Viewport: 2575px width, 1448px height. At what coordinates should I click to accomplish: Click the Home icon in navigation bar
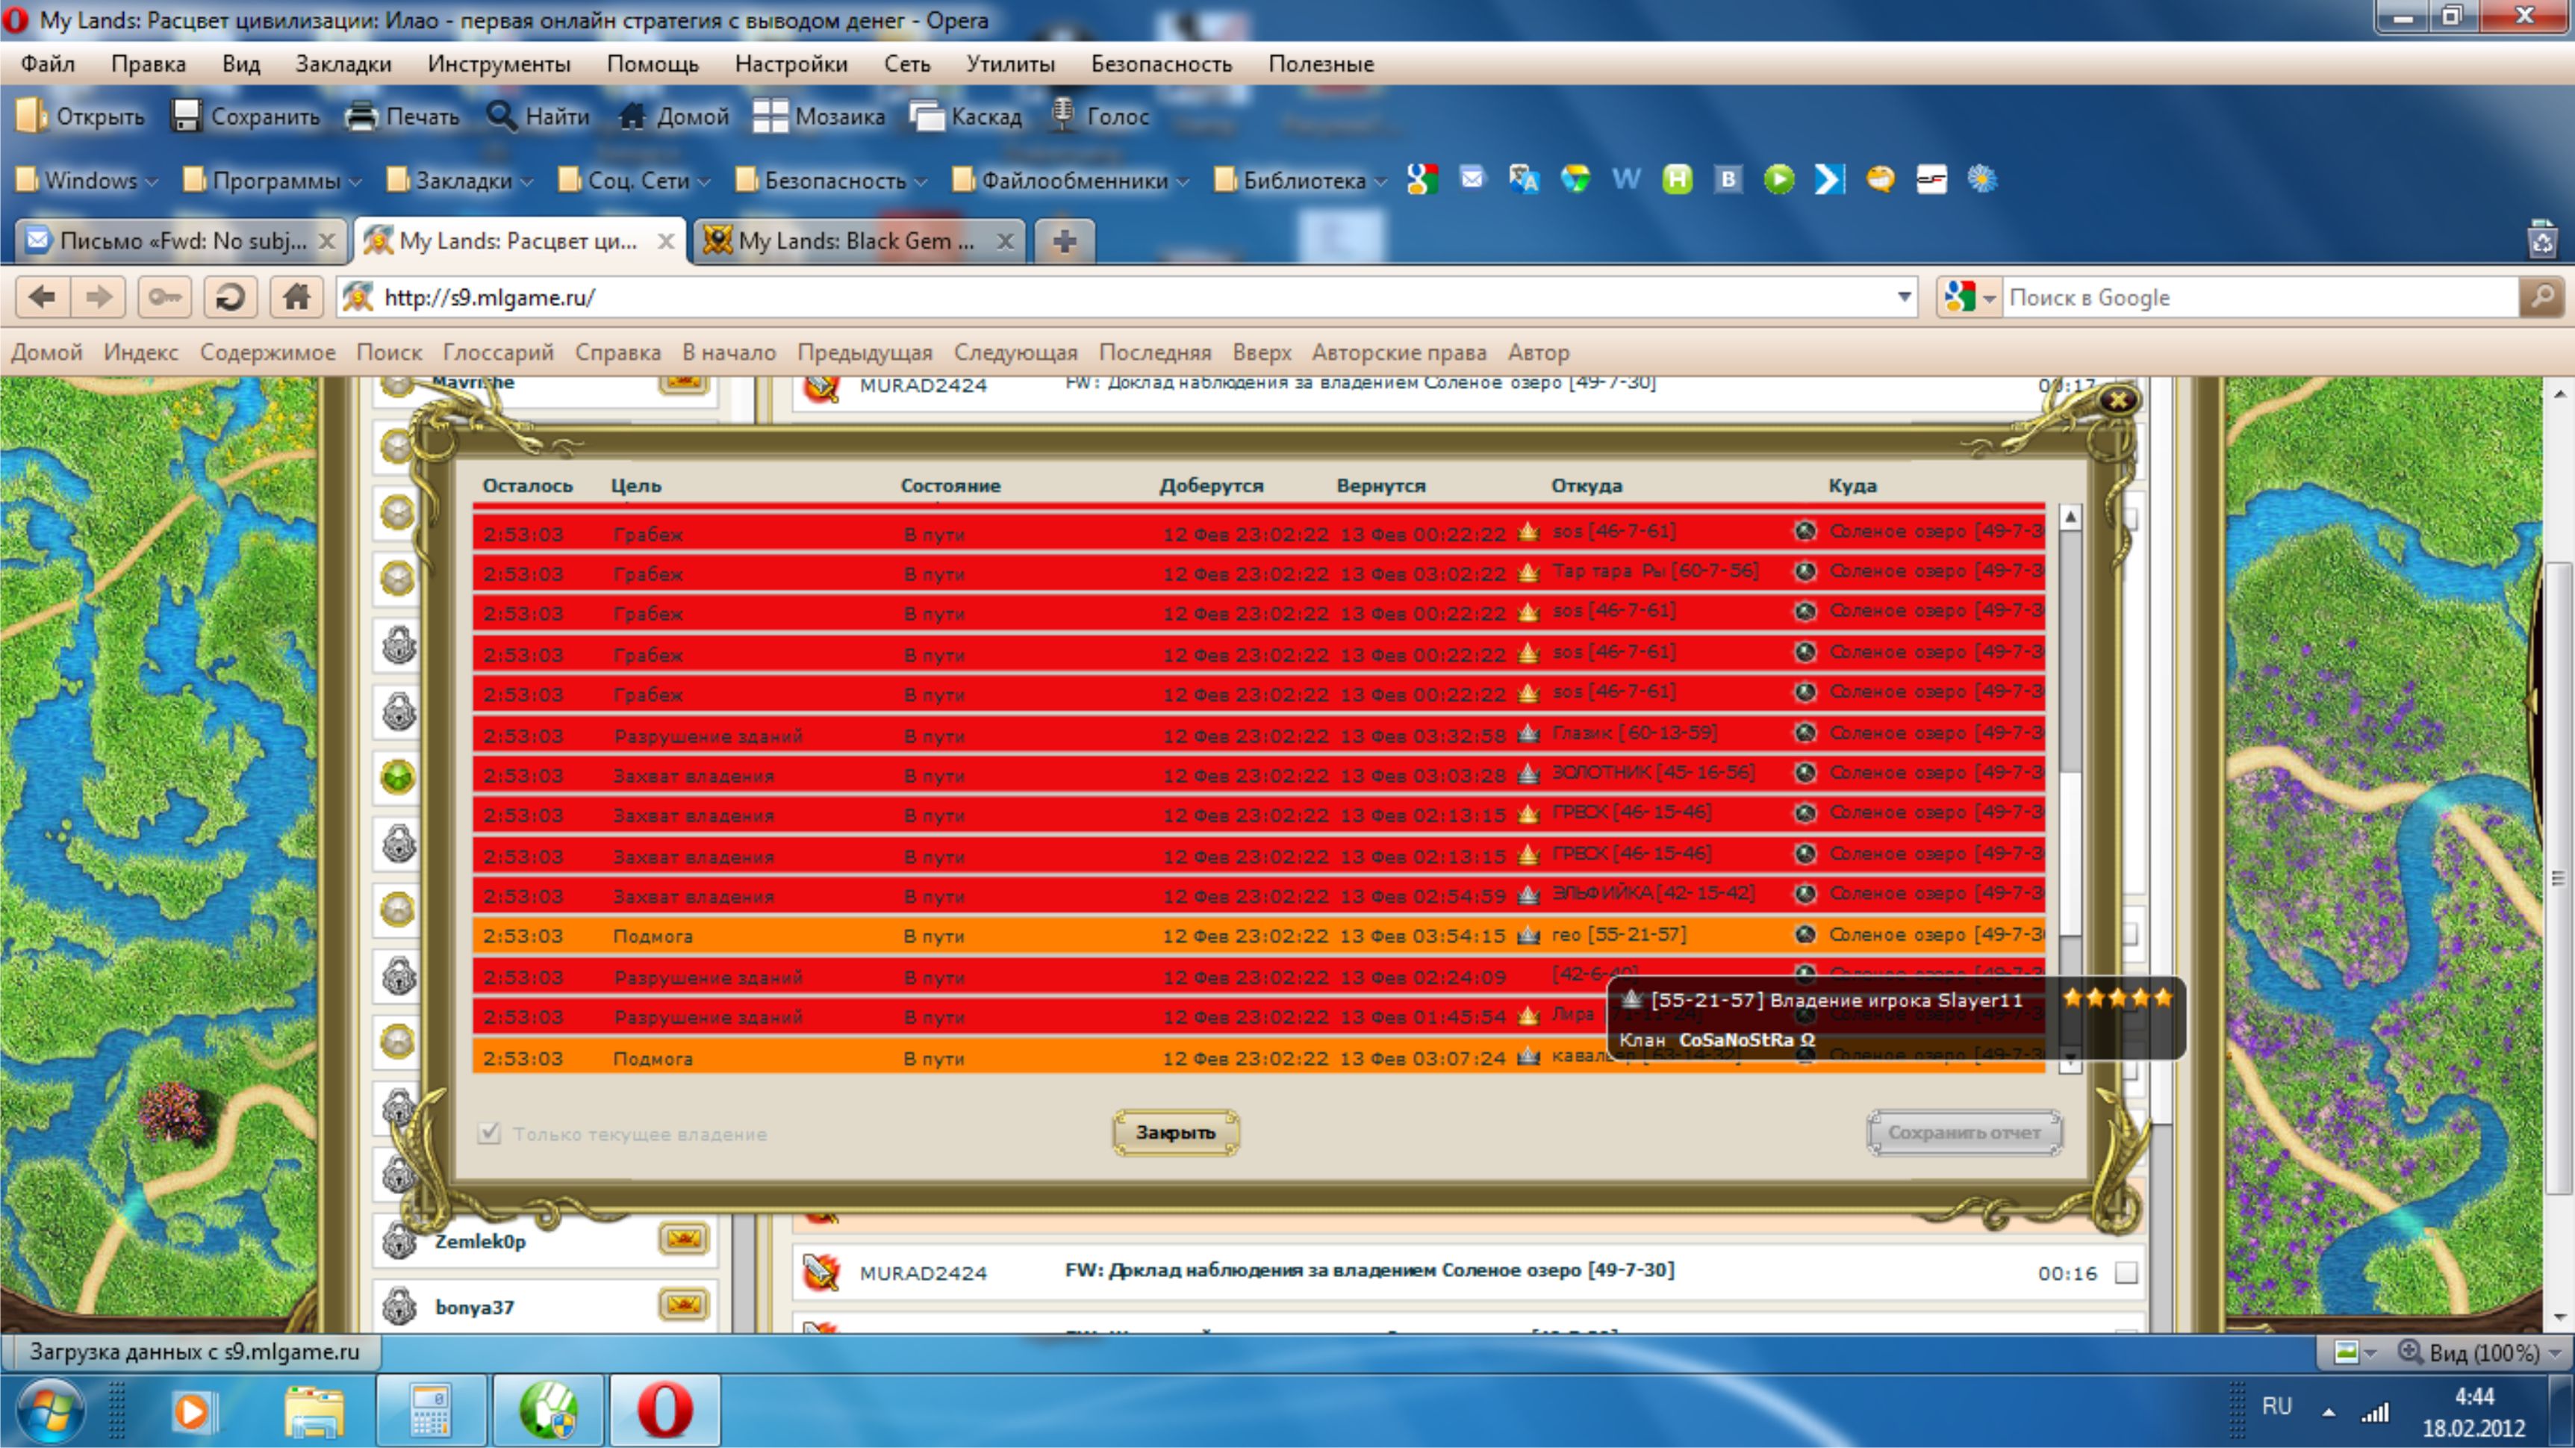296,297
